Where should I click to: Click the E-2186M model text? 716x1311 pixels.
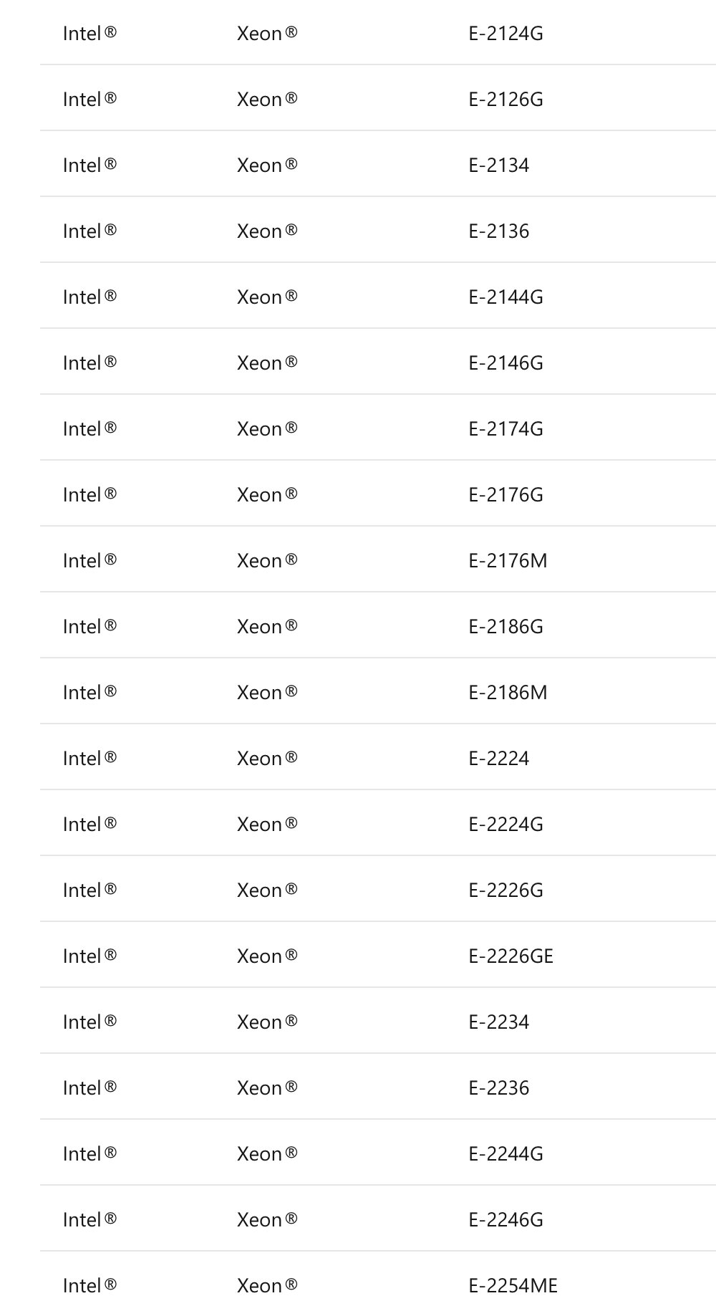508,693
